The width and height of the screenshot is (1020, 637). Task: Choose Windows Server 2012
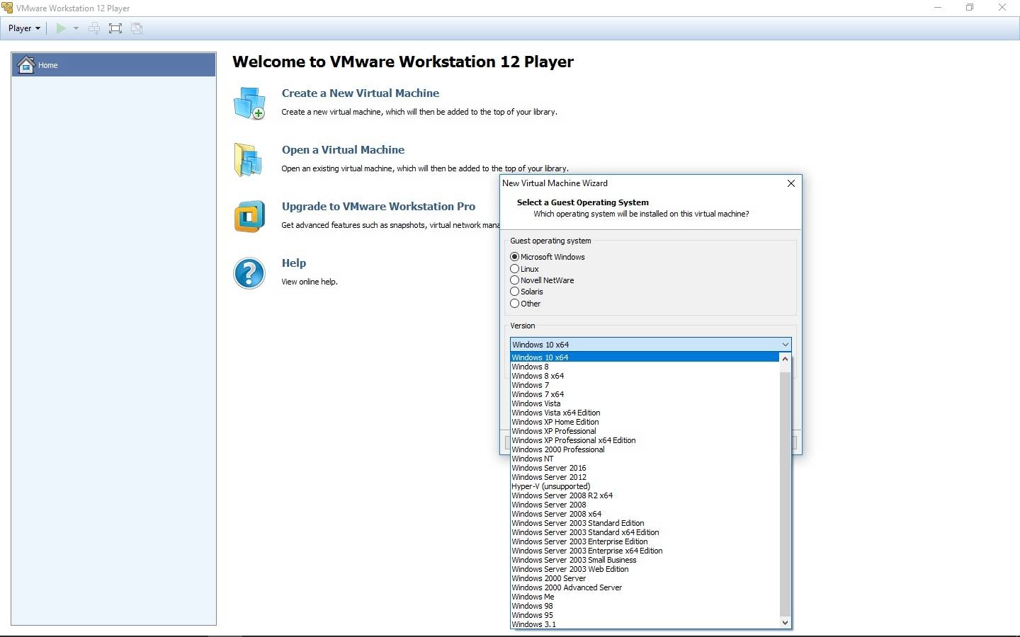(x=645, y=477)
